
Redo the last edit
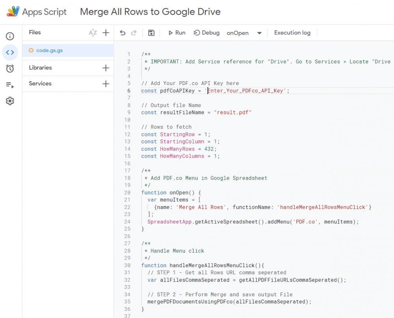point(133,33)
